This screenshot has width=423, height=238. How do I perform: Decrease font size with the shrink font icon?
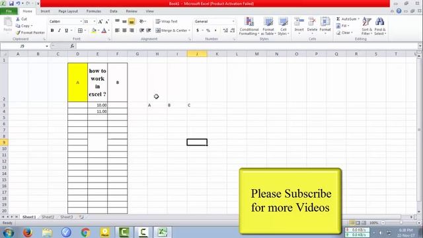107,21
